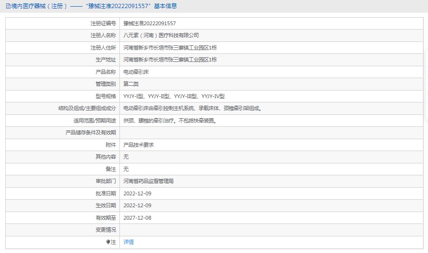Click the 注册人名称 label
428x253 pixels.
[x=103, y=35]
